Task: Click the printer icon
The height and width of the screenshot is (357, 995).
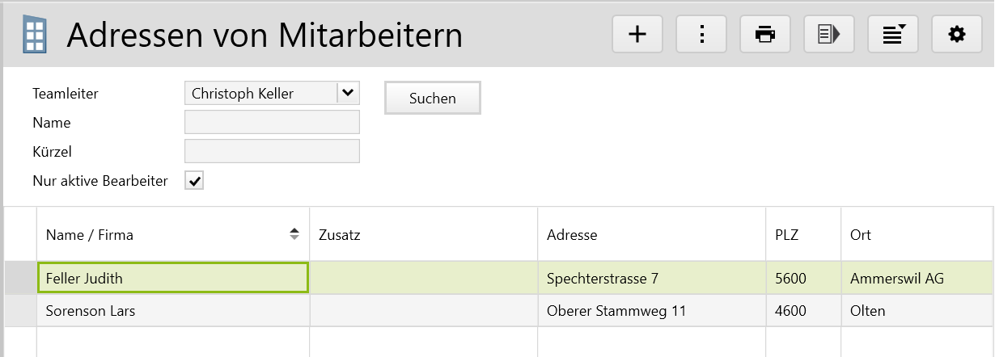Action: pos(765,34)
